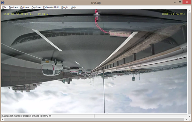Click the vertical scrollbar up arrow
The image size is (192, 122).
point(189,11)
